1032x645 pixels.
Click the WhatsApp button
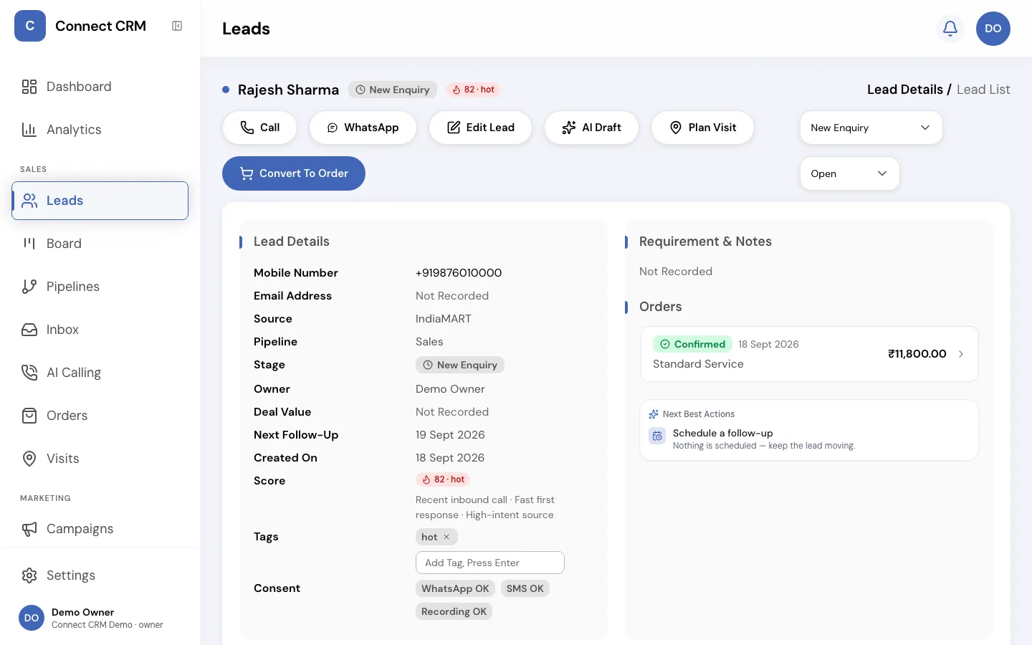(363, 128)
